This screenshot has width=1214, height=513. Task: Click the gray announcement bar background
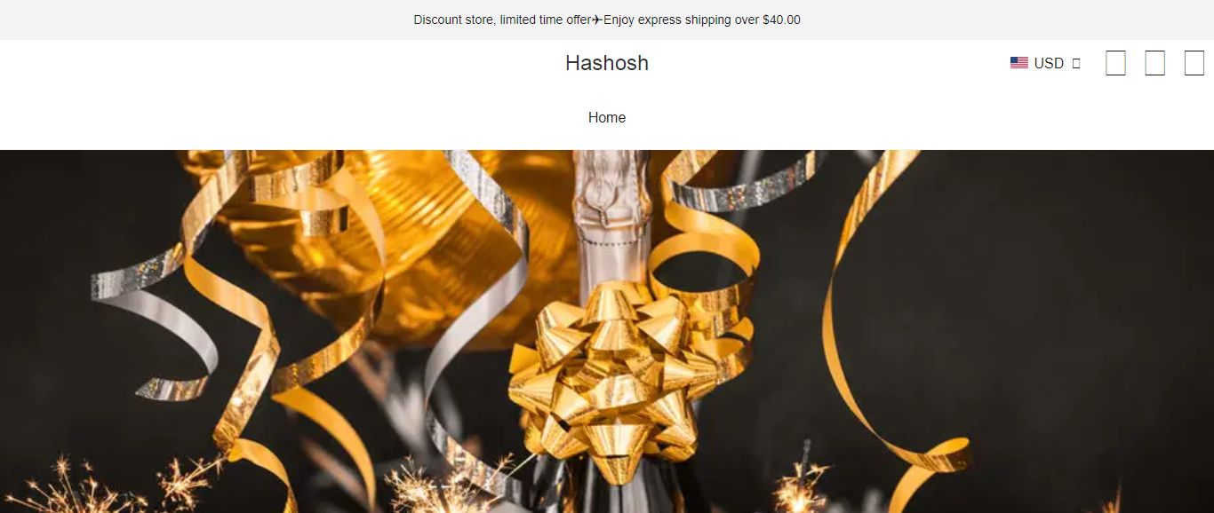pos(978,20)
